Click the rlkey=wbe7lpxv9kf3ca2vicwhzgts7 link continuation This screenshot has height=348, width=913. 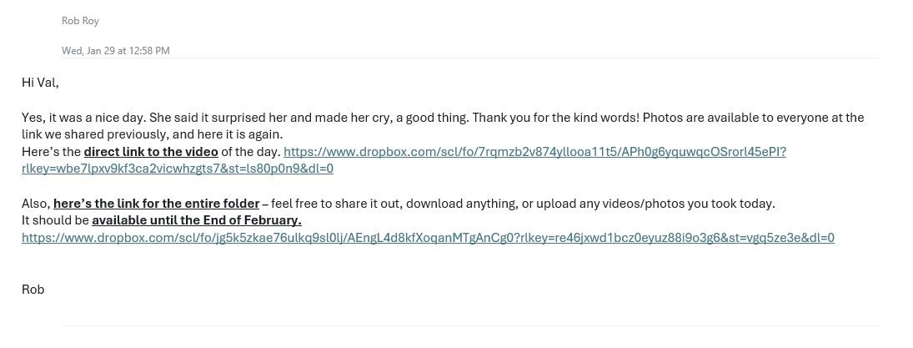178,169
